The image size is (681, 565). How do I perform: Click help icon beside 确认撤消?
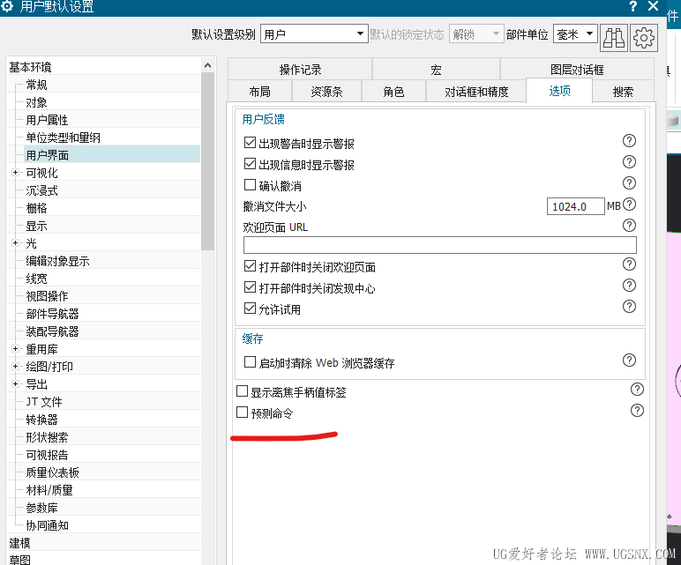click(x=629, y=183)
